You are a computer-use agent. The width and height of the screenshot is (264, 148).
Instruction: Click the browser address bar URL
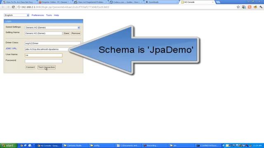tap(65, 7)
